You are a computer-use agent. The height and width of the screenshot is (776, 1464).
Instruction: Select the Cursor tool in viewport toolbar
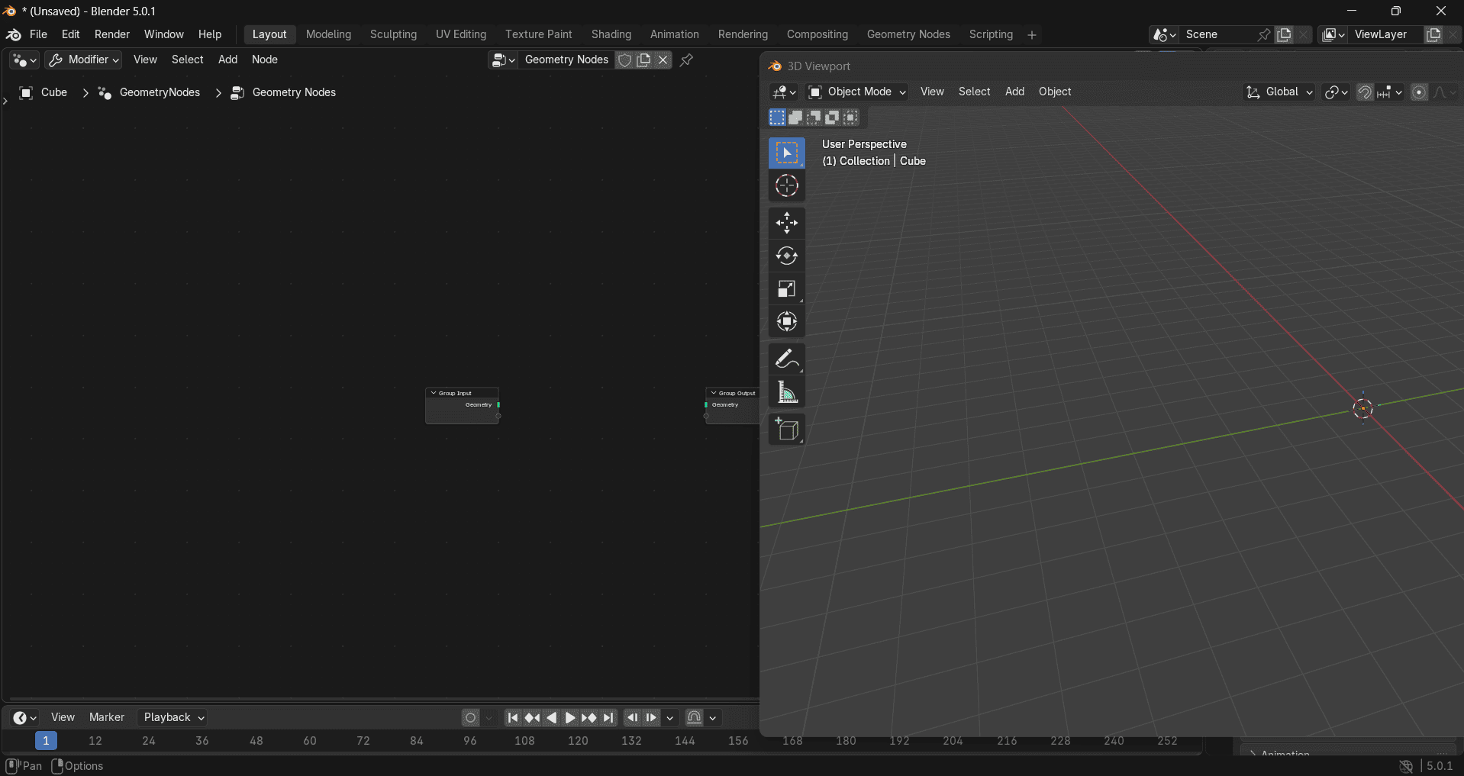pyautogui.click(x=786, y=186)
